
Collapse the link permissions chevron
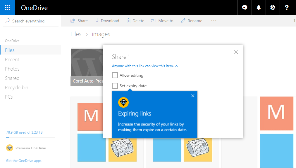176,66
